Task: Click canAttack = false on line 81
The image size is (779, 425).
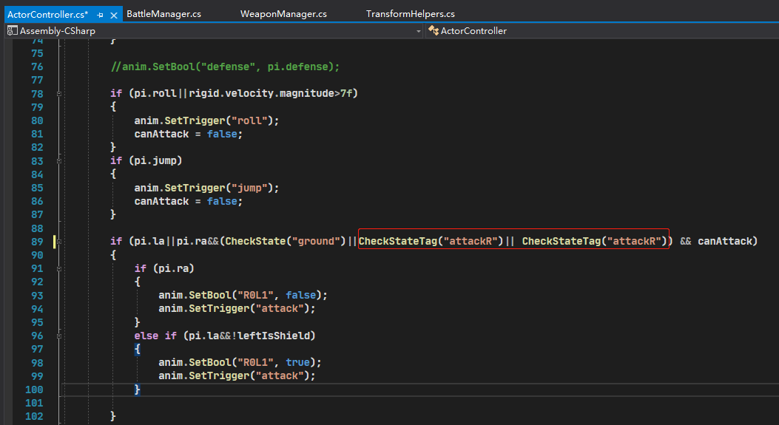Action: click(x=189, y=134)
